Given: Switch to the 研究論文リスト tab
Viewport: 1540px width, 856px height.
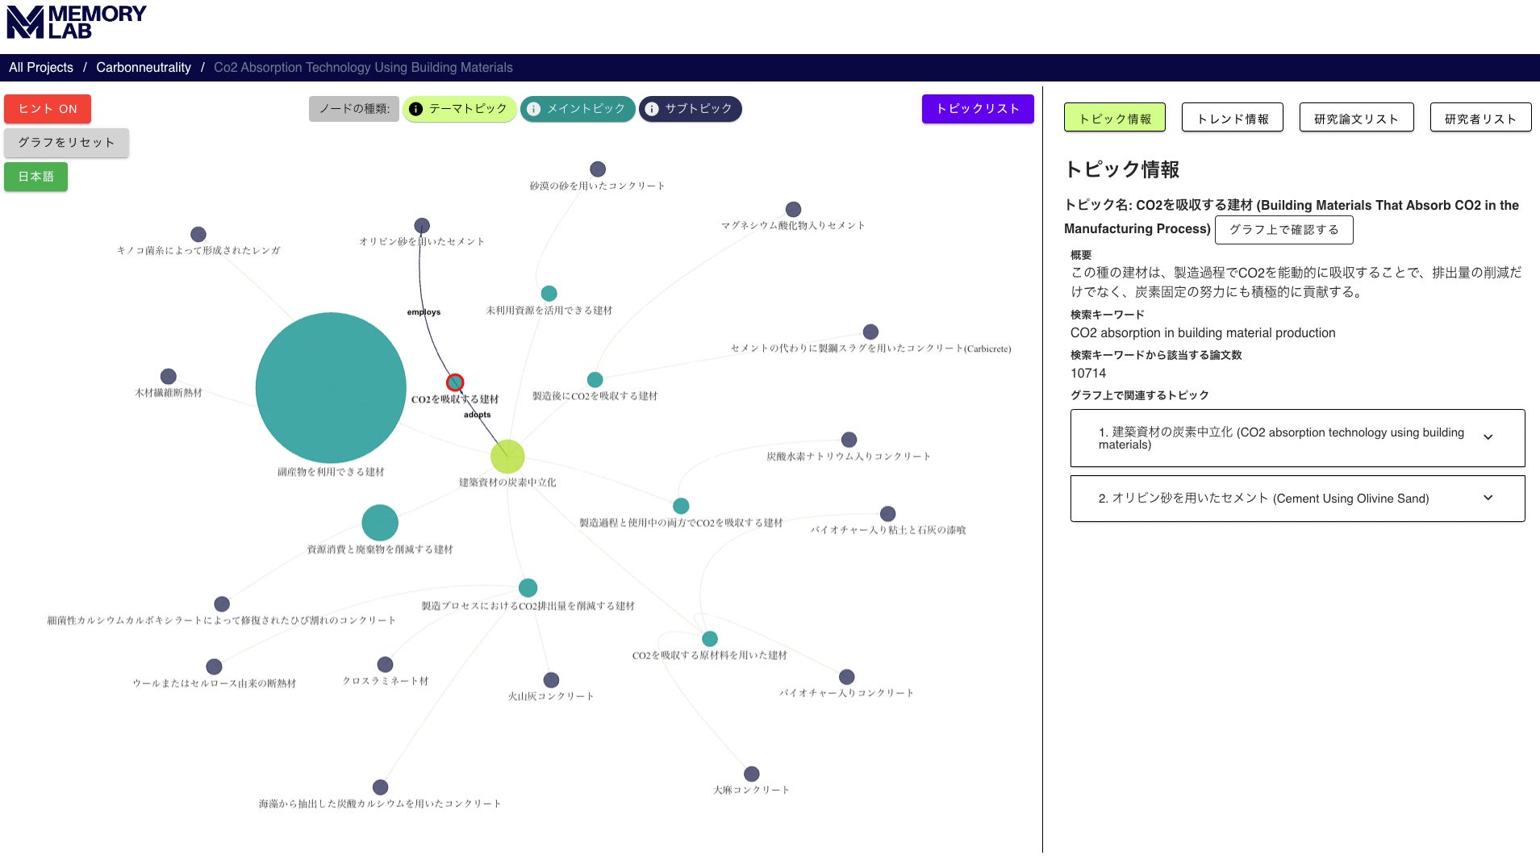Looking at the screenshot, I should coord(1356,119).
